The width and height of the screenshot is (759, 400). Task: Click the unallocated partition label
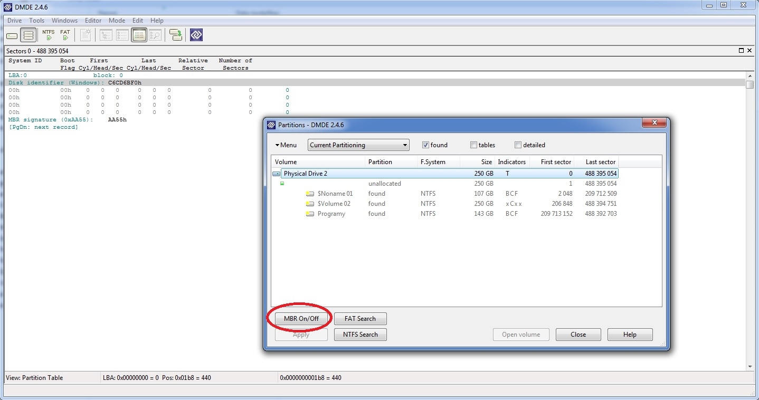point(385,184)
